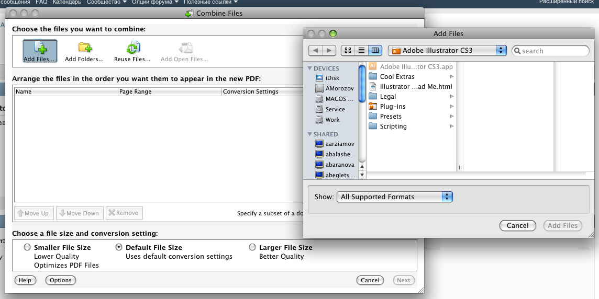Image resolution: width=599 pixels, height=299 pixels.
Task: Click the Add Files confirm button
Action: click(563, 225)
